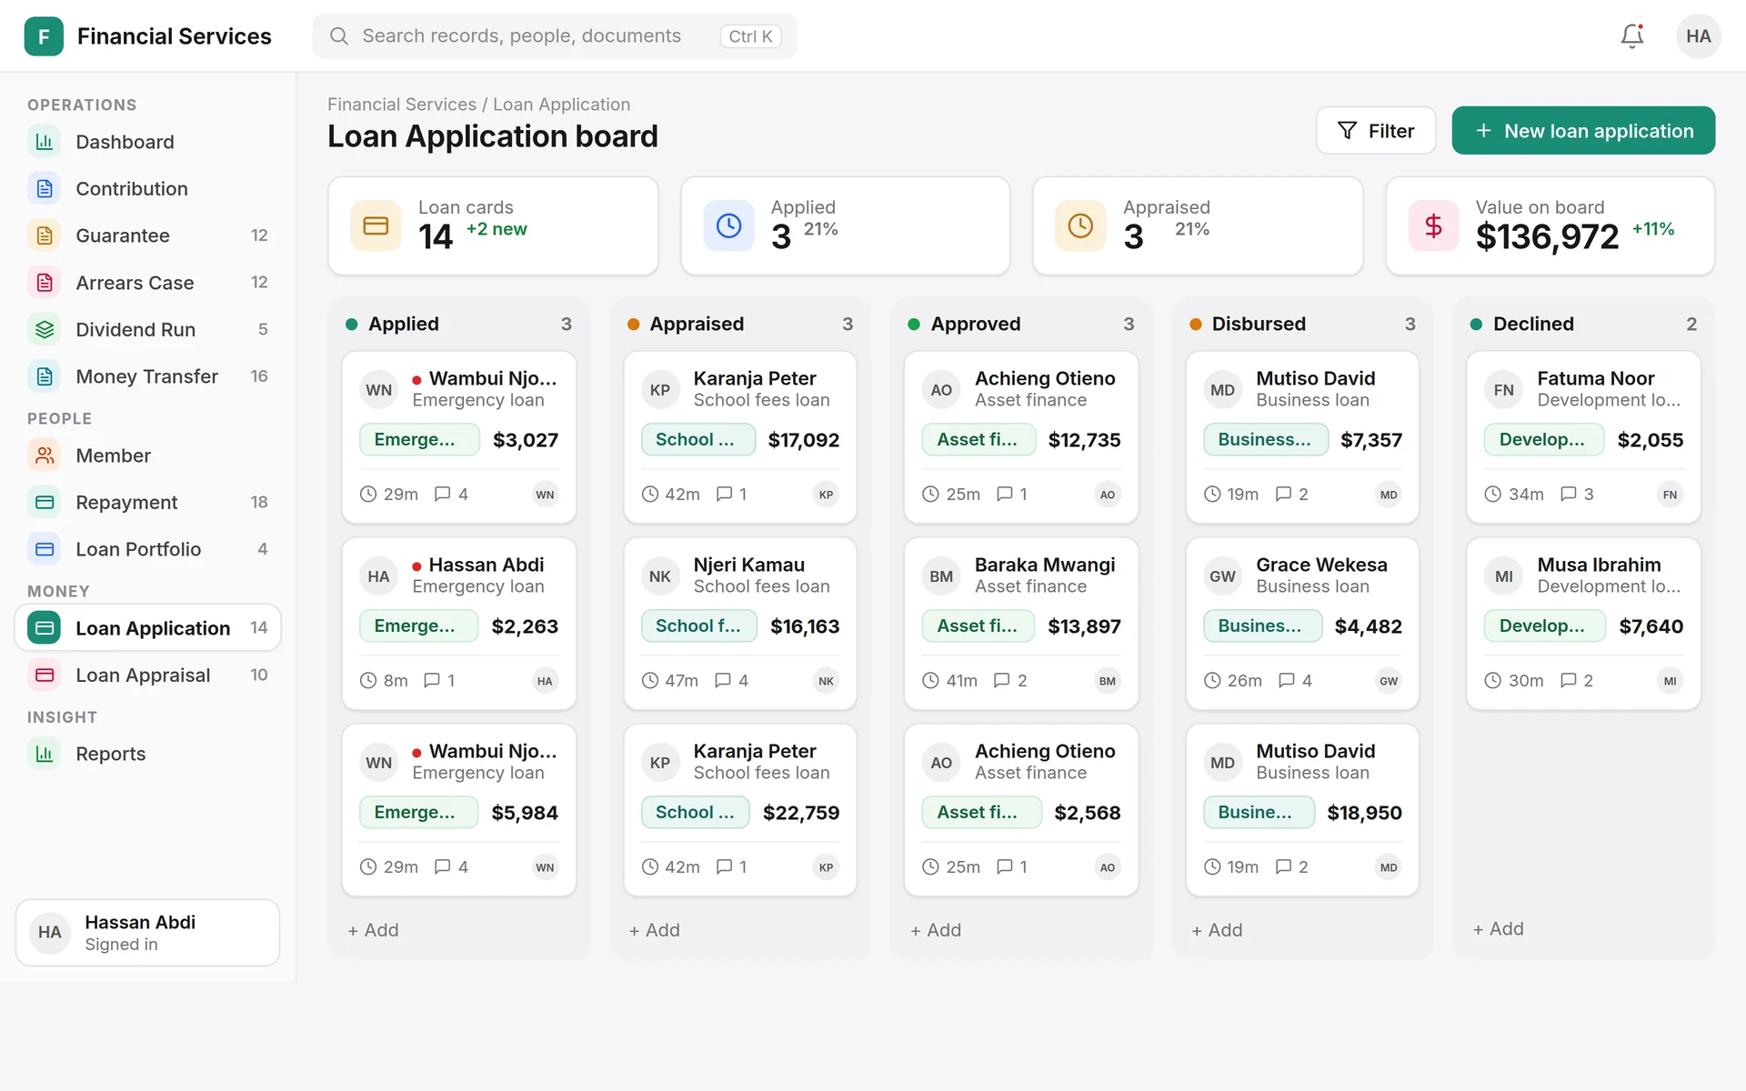Open notifications bell icon
This screenshot has height=1091, width=1746.
coord(1632,36)
